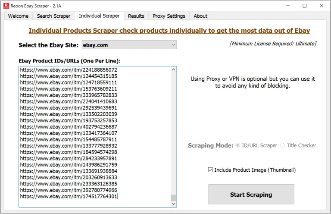
Task: Minimize the Reoon Ebay Scraper window
Action: (288, 6)
